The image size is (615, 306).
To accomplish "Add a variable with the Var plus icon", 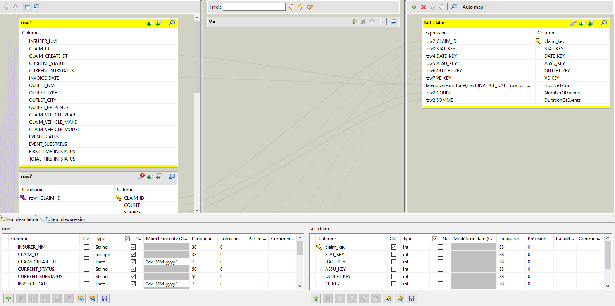I will click(354, 22).
